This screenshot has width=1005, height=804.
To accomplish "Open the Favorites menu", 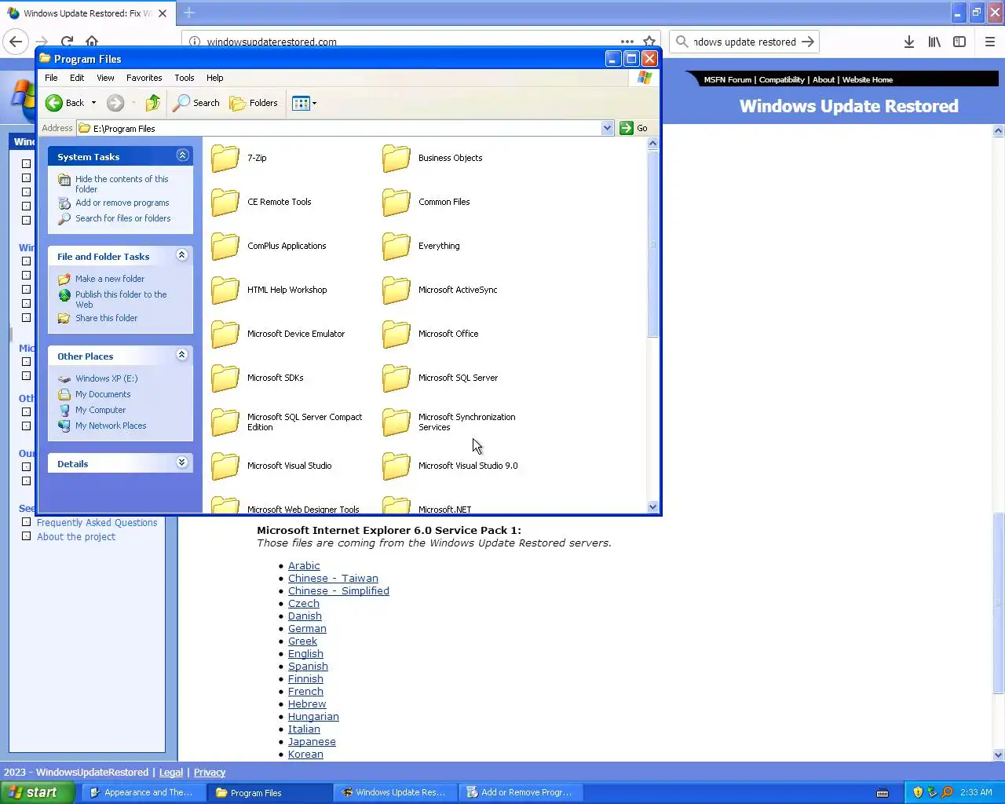I will point(144,78).
